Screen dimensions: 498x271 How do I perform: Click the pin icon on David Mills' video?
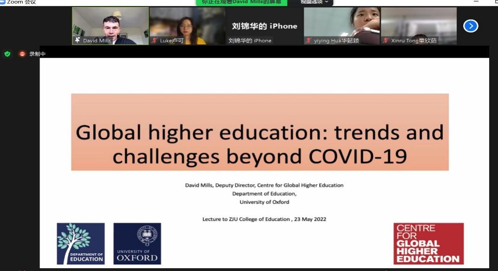pos(78,40)
